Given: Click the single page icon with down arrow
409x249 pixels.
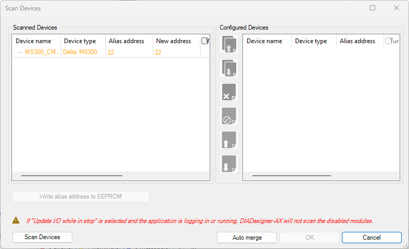Looking at the screenshot, I should coord(229,164).
